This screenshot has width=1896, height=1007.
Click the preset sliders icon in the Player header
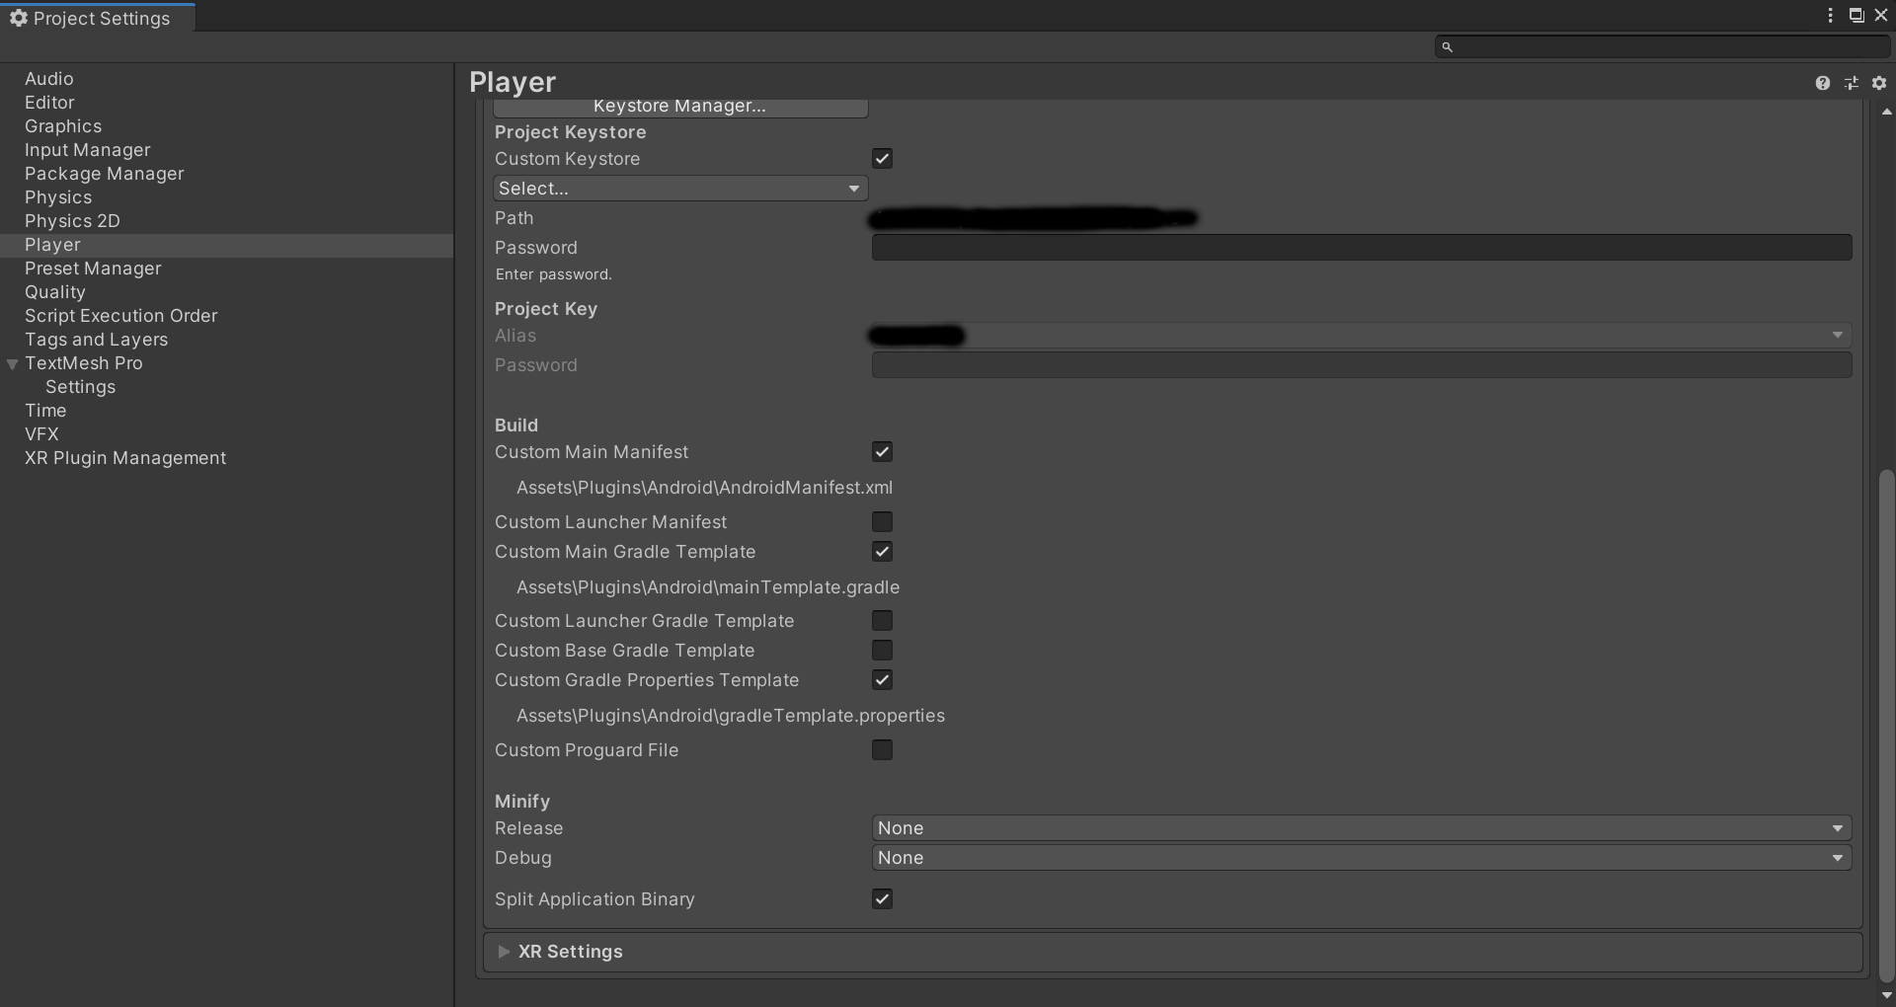(x=1851, y=83)
